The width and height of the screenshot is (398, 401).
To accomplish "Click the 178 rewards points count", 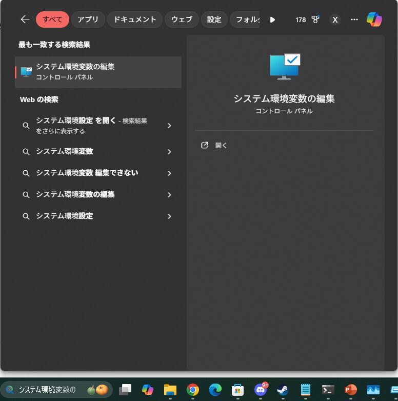I will (x=301, y=19).
